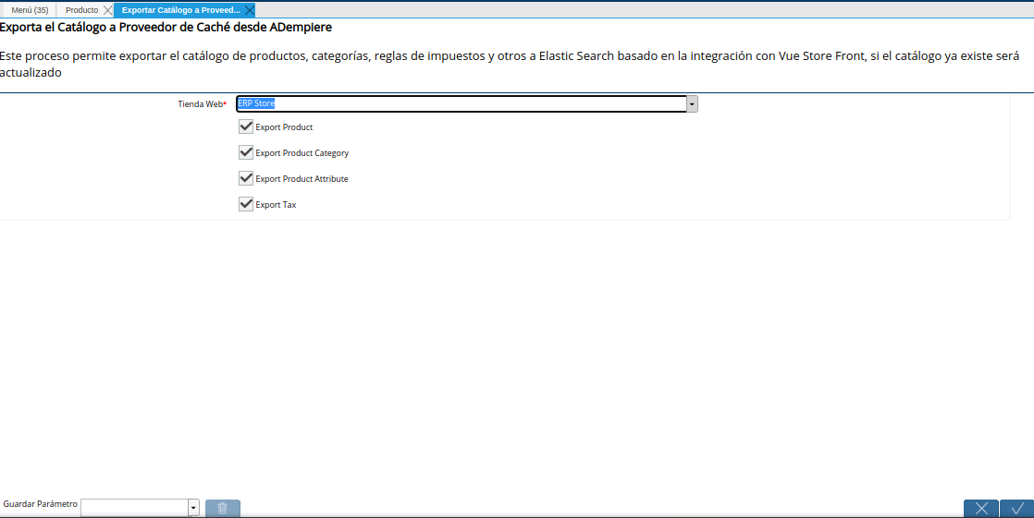Close the Producto tab

[107, 10]
